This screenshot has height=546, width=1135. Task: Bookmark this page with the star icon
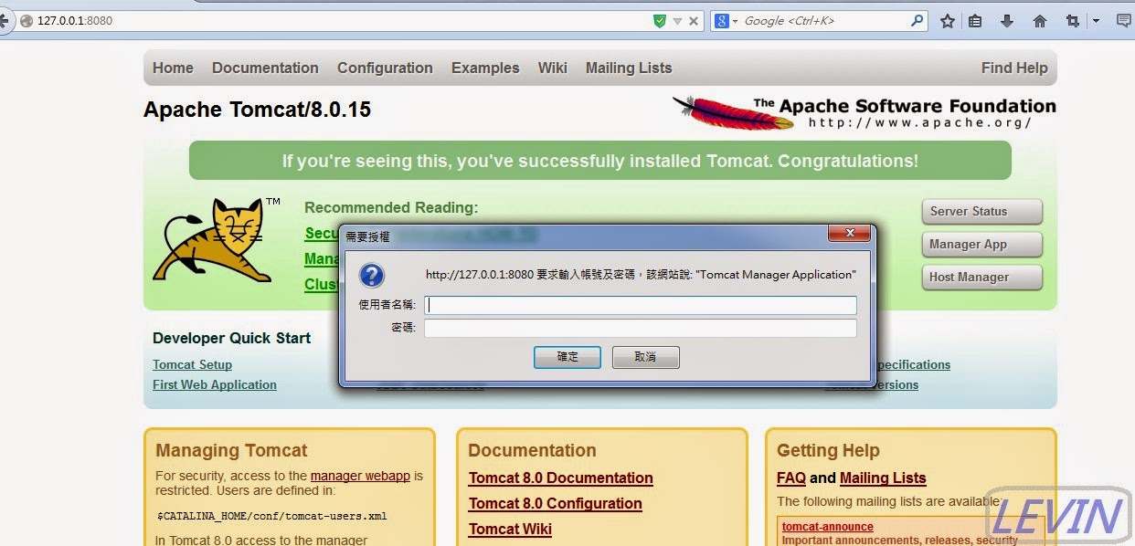pyautogui.click(x=948, y=20)
